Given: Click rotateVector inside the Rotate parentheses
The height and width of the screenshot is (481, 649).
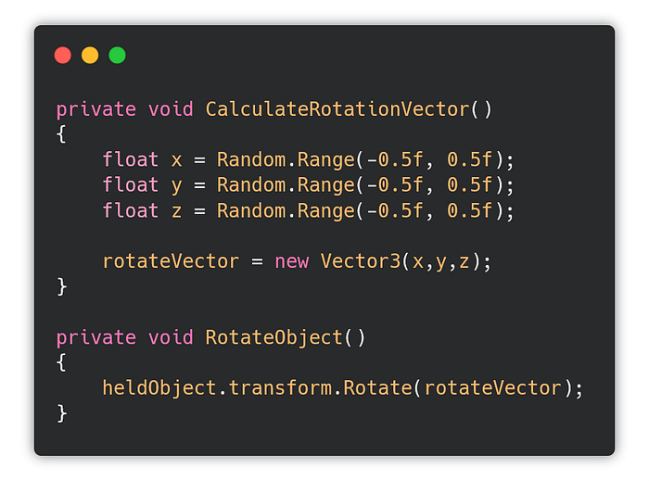Looking at the screenshot, I should pyautogui.click(x=492, y=387).
